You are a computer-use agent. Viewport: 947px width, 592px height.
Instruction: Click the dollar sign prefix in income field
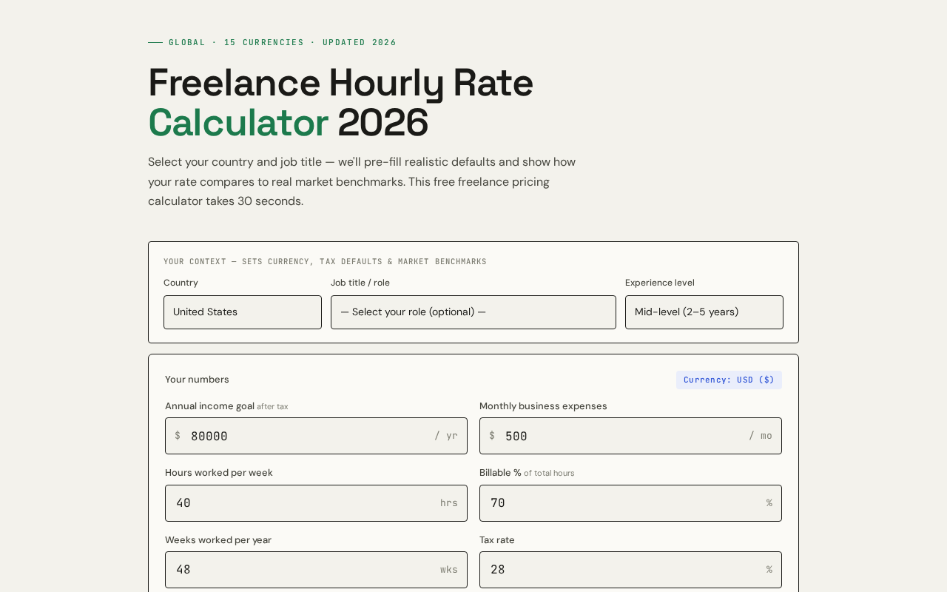(x=178, y=436)
